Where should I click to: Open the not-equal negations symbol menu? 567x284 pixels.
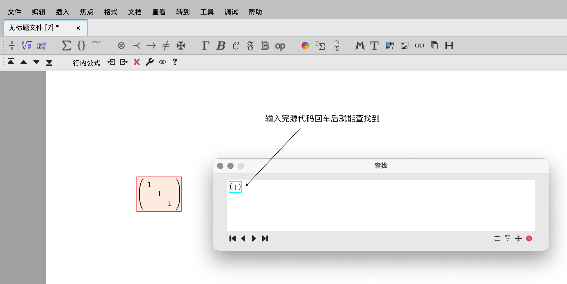coord(166,46)
